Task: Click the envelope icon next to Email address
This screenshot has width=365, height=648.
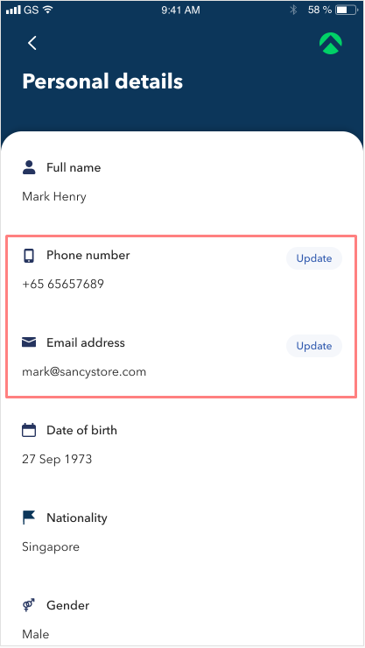Action: pyautogui.click(x=29, y=342)
